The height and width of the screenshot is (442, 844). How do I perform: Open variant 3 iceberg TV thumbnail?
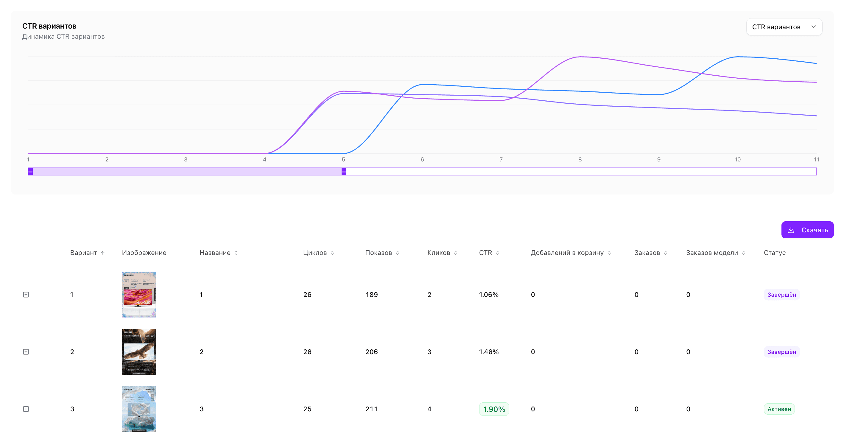[x=139, y=409]
